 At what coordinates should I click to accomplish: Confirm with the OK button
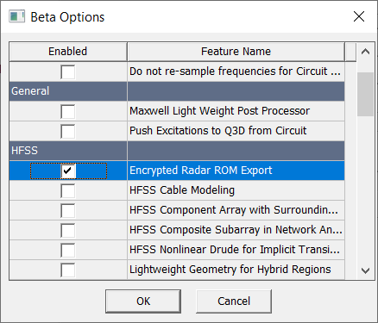pyautogui.click(x=143, y=301)
